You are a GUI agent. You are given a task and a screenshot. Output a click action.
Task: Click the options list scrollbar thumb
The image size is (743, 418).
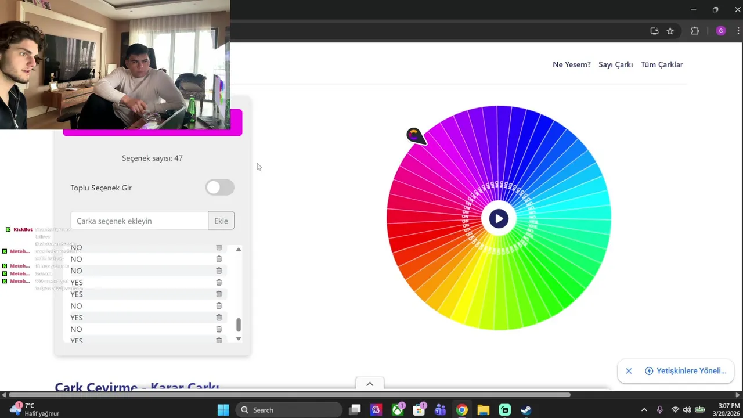coord(239,325)
